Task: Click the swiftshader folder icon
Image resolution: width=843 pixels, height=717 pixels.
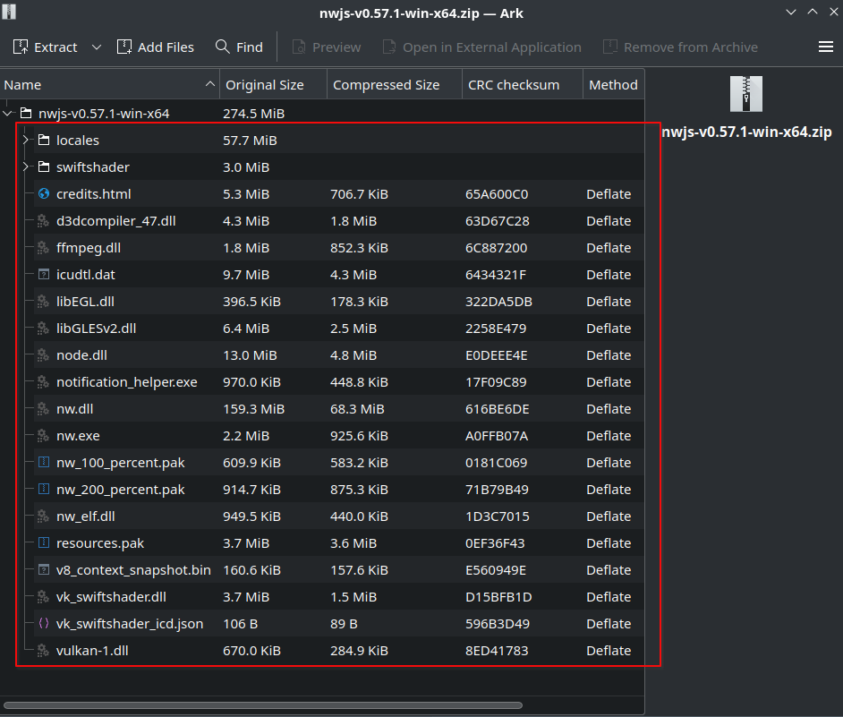Action: point(44,166)
